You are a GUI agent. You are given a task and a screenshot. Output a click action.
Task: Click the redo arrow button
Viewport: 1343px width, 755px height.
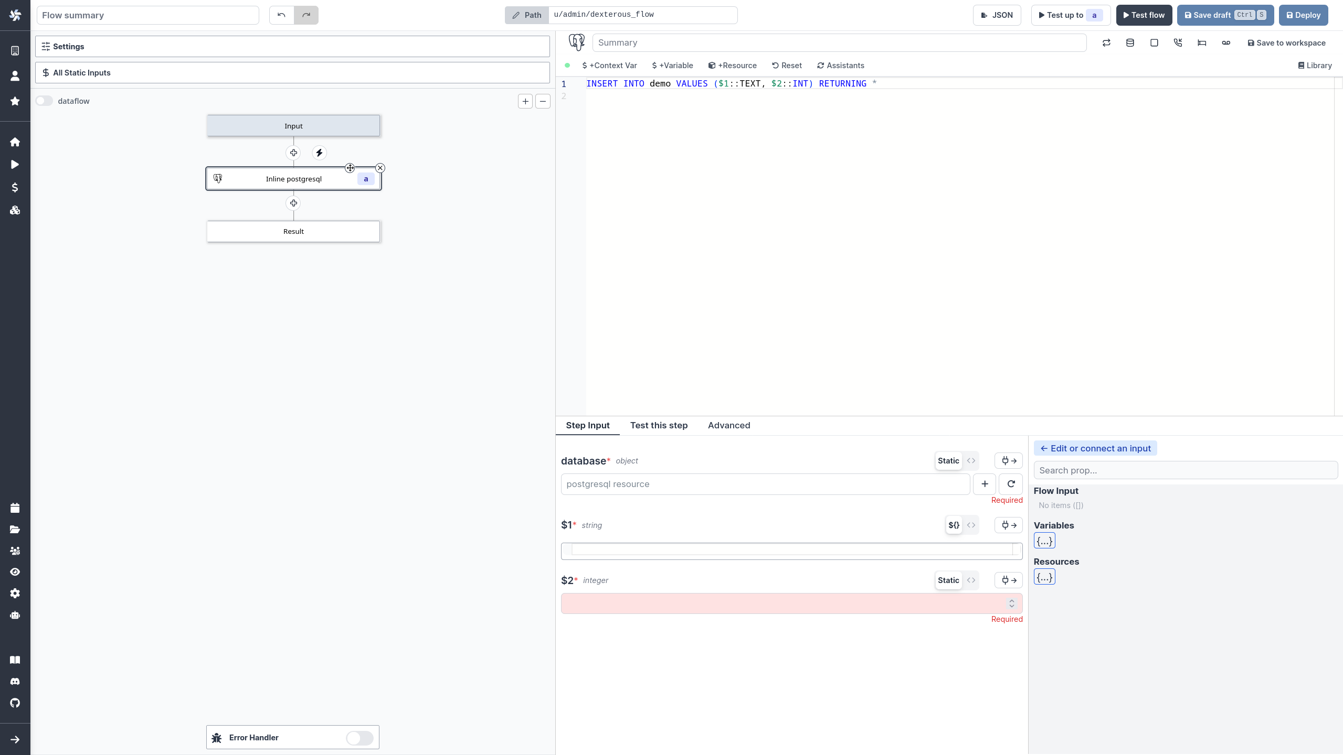click(x=306, y=15)
